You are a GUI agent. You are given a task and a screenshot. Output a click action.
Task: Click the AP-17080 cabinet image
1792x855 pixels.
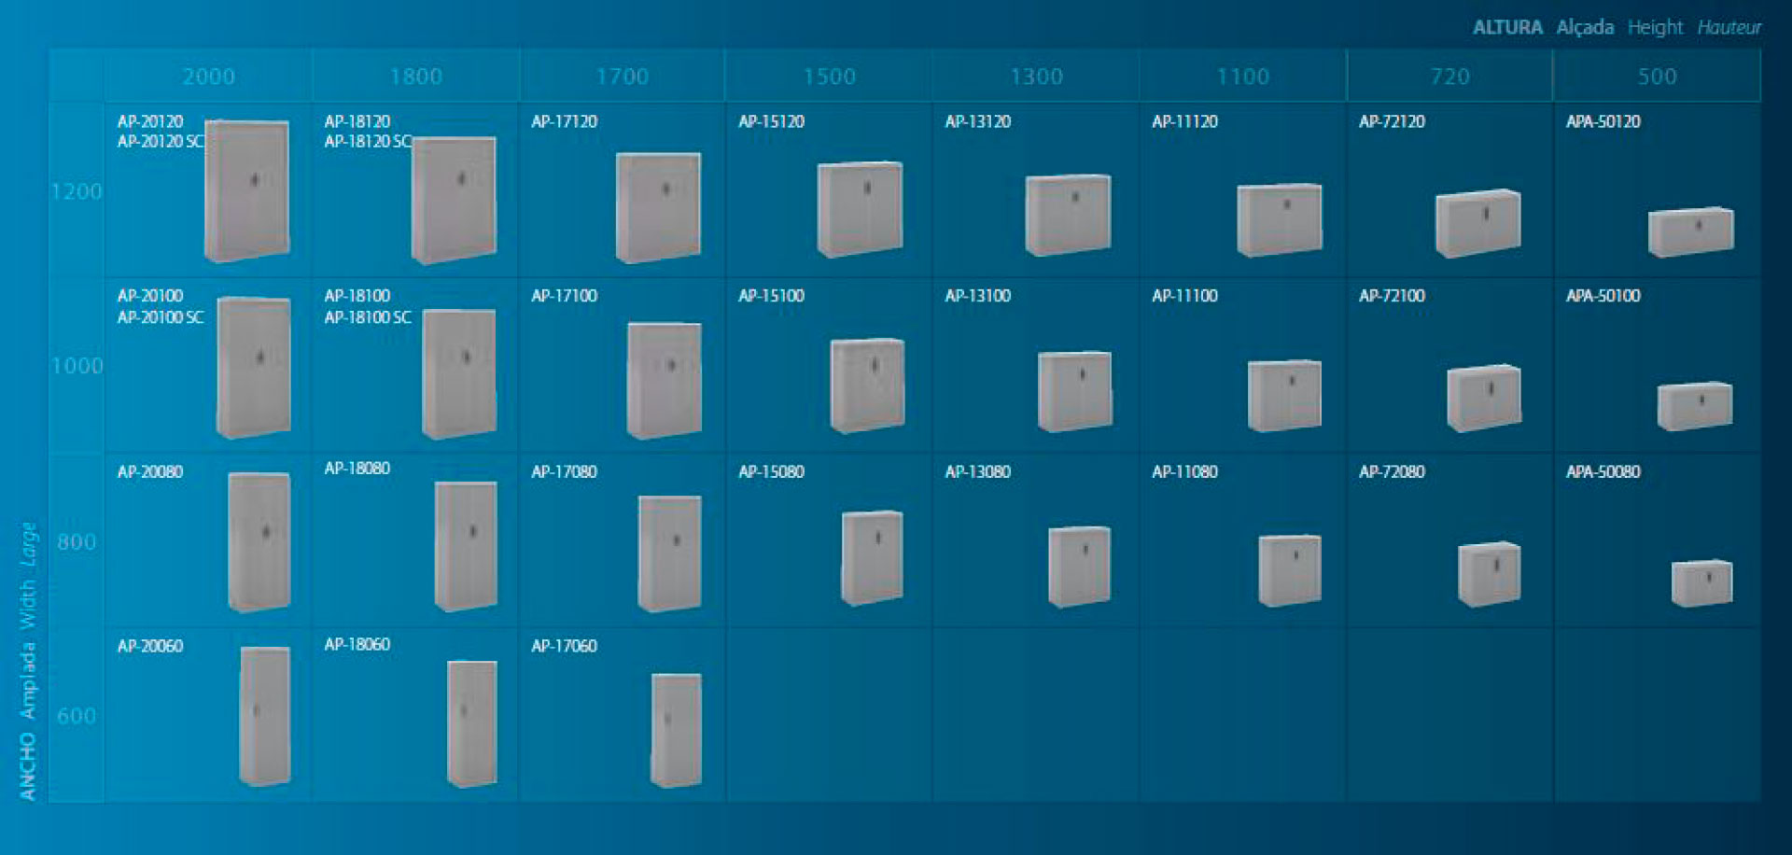[x=669, y=553]
